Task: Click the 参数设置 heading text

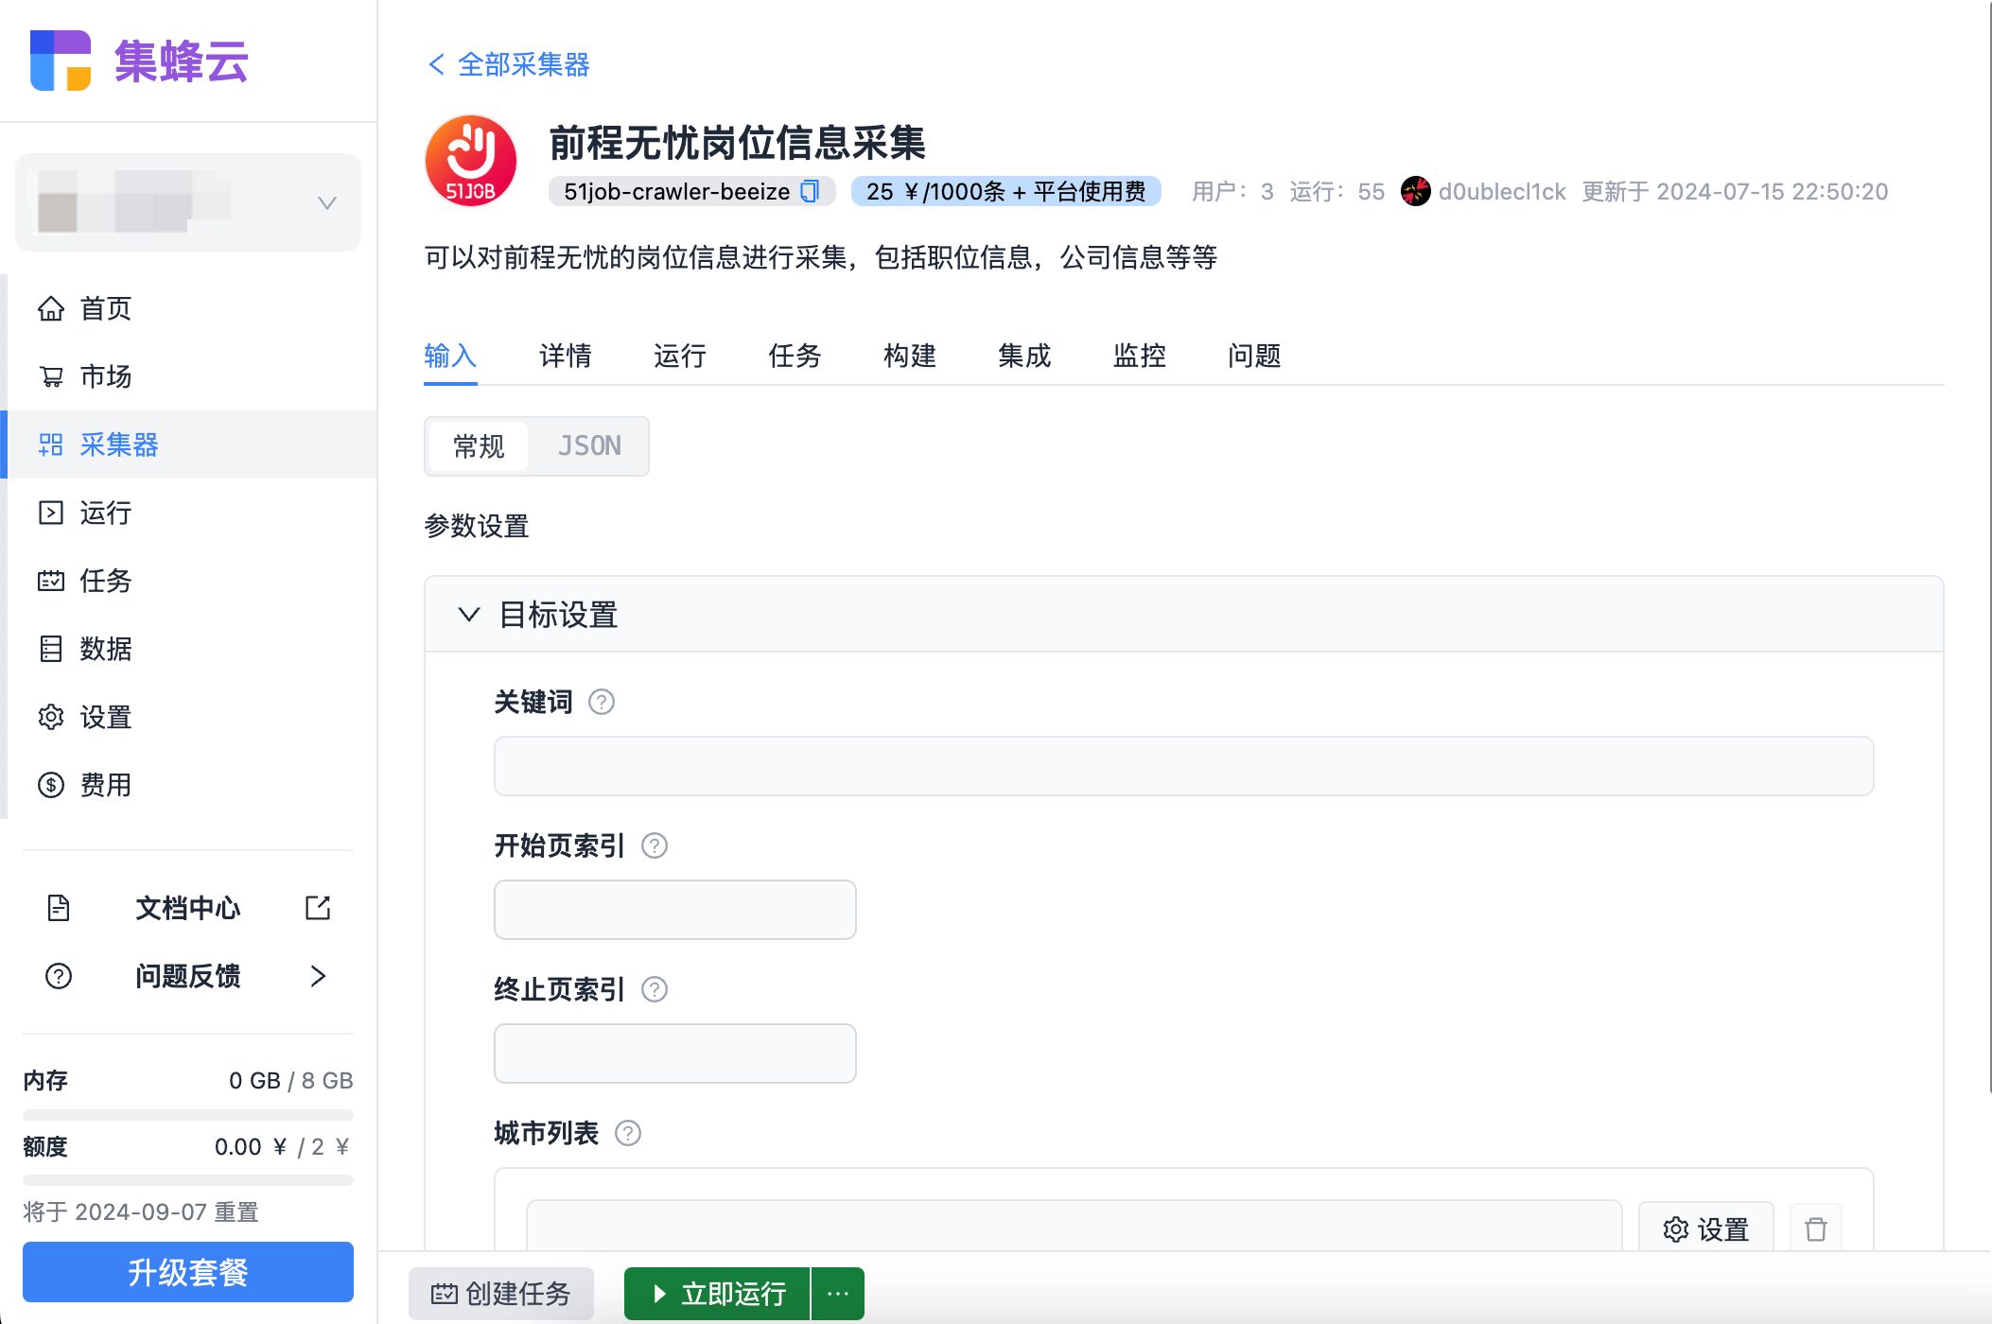Action: pyautogui.click(x=477, y=526)
